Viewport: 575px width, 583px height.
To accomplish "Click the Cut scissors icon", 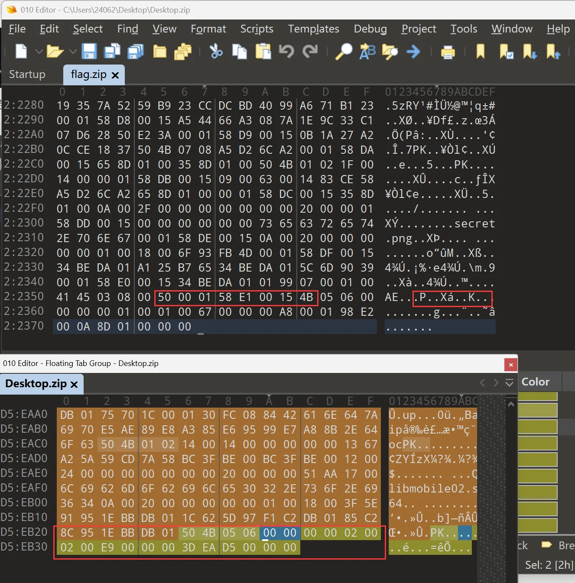I will point(216,52).
